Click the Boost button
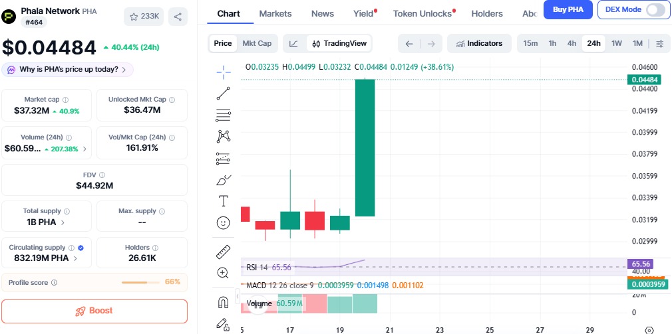This screenshot has width=672, height=334. click(94, 311)
